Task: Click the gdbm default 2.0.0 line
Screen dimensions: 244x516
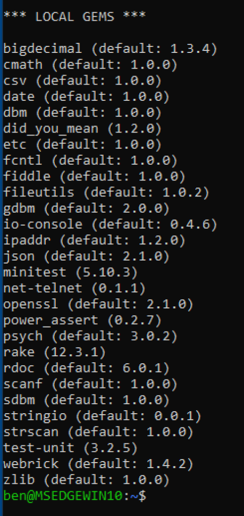Action: tap(87, 209)
